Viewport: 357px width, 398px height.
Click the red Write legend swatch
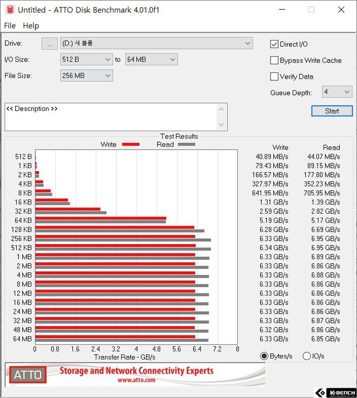131,144
